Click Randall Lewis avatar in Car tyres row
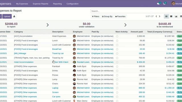182x102 pixels. pos(75,97)
